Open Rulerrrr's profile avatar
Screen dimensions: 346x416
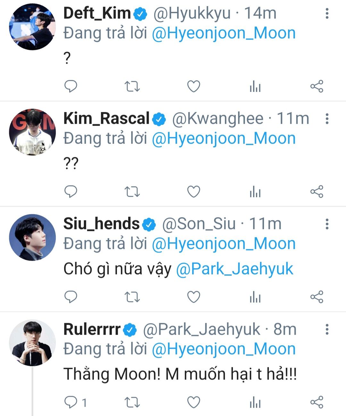[x=32, y=343]
